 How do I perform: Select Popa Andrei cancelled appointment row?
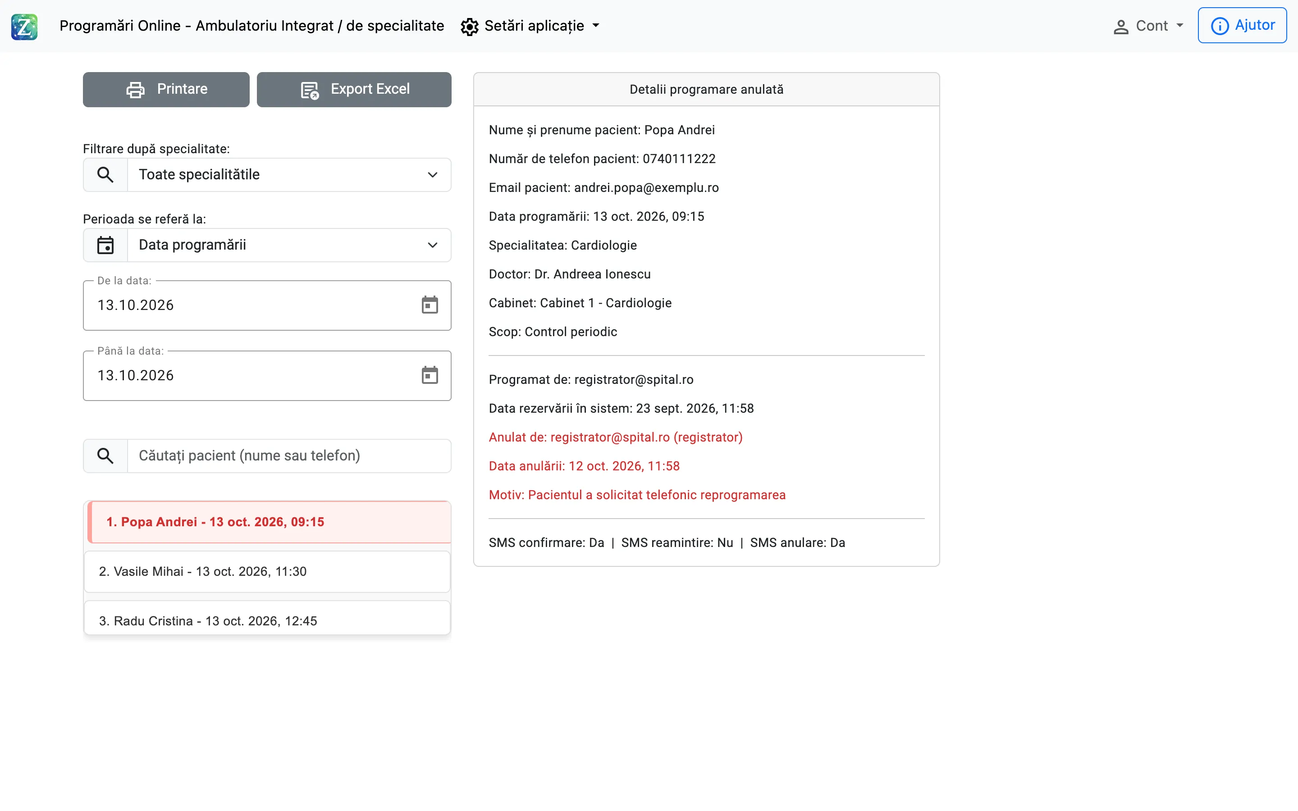point(269,522)
